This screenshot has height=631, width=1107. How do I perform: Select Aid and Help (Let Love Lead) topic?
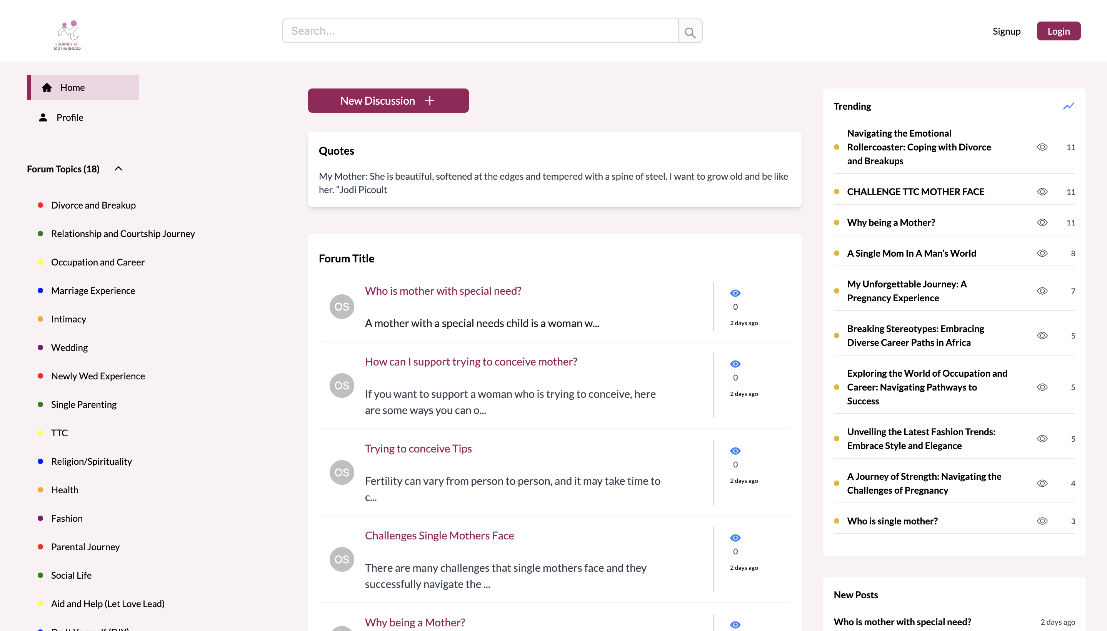(107, 604)
